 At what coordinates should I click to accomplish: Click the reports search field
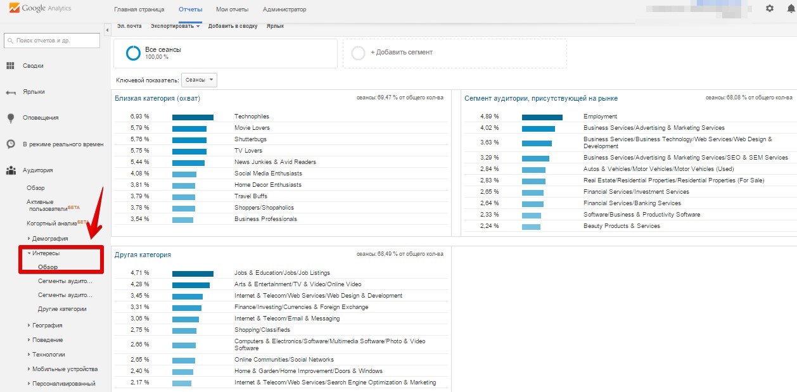51,40
